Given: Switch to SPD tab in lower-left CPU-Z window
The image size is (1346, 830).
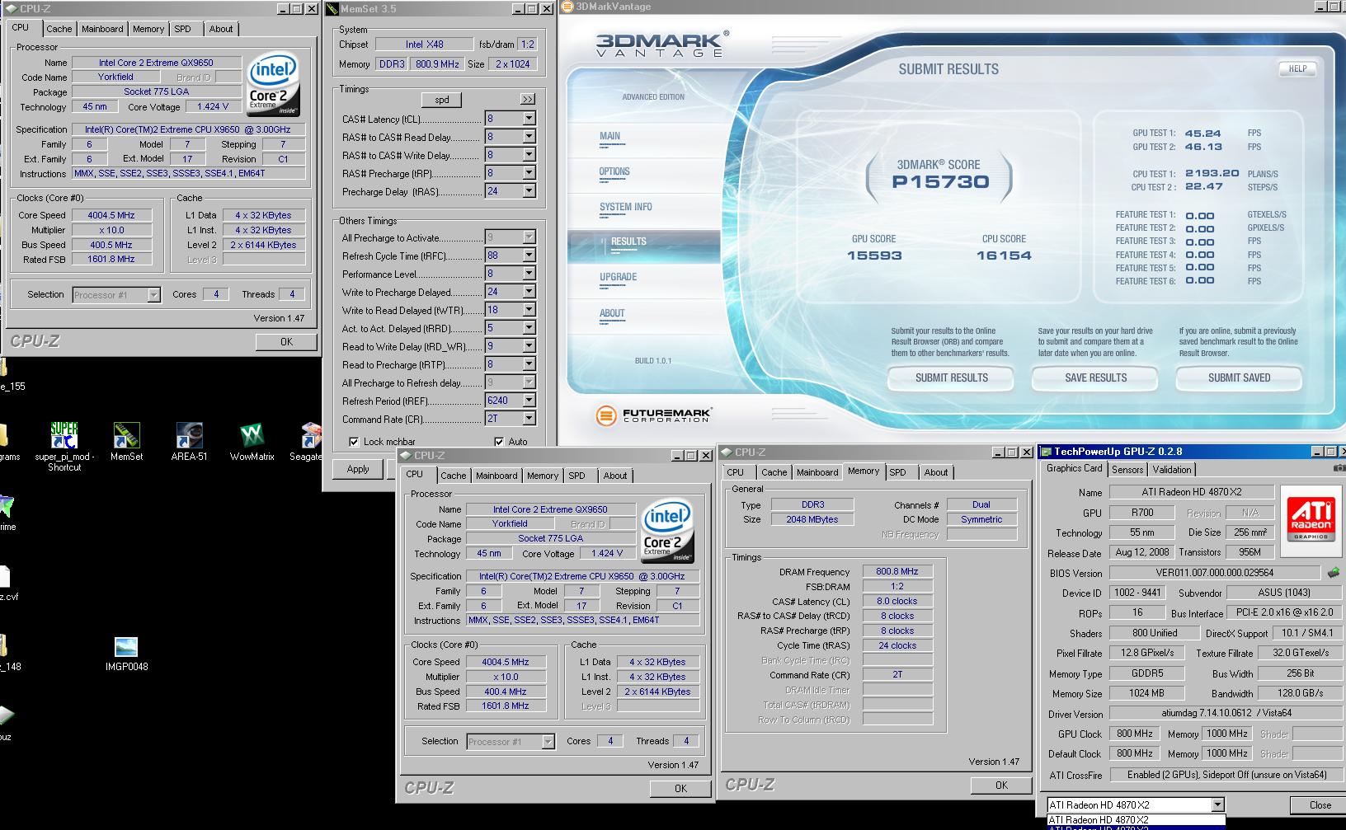Looking at the screenshot, I should [x=577, y=476].
